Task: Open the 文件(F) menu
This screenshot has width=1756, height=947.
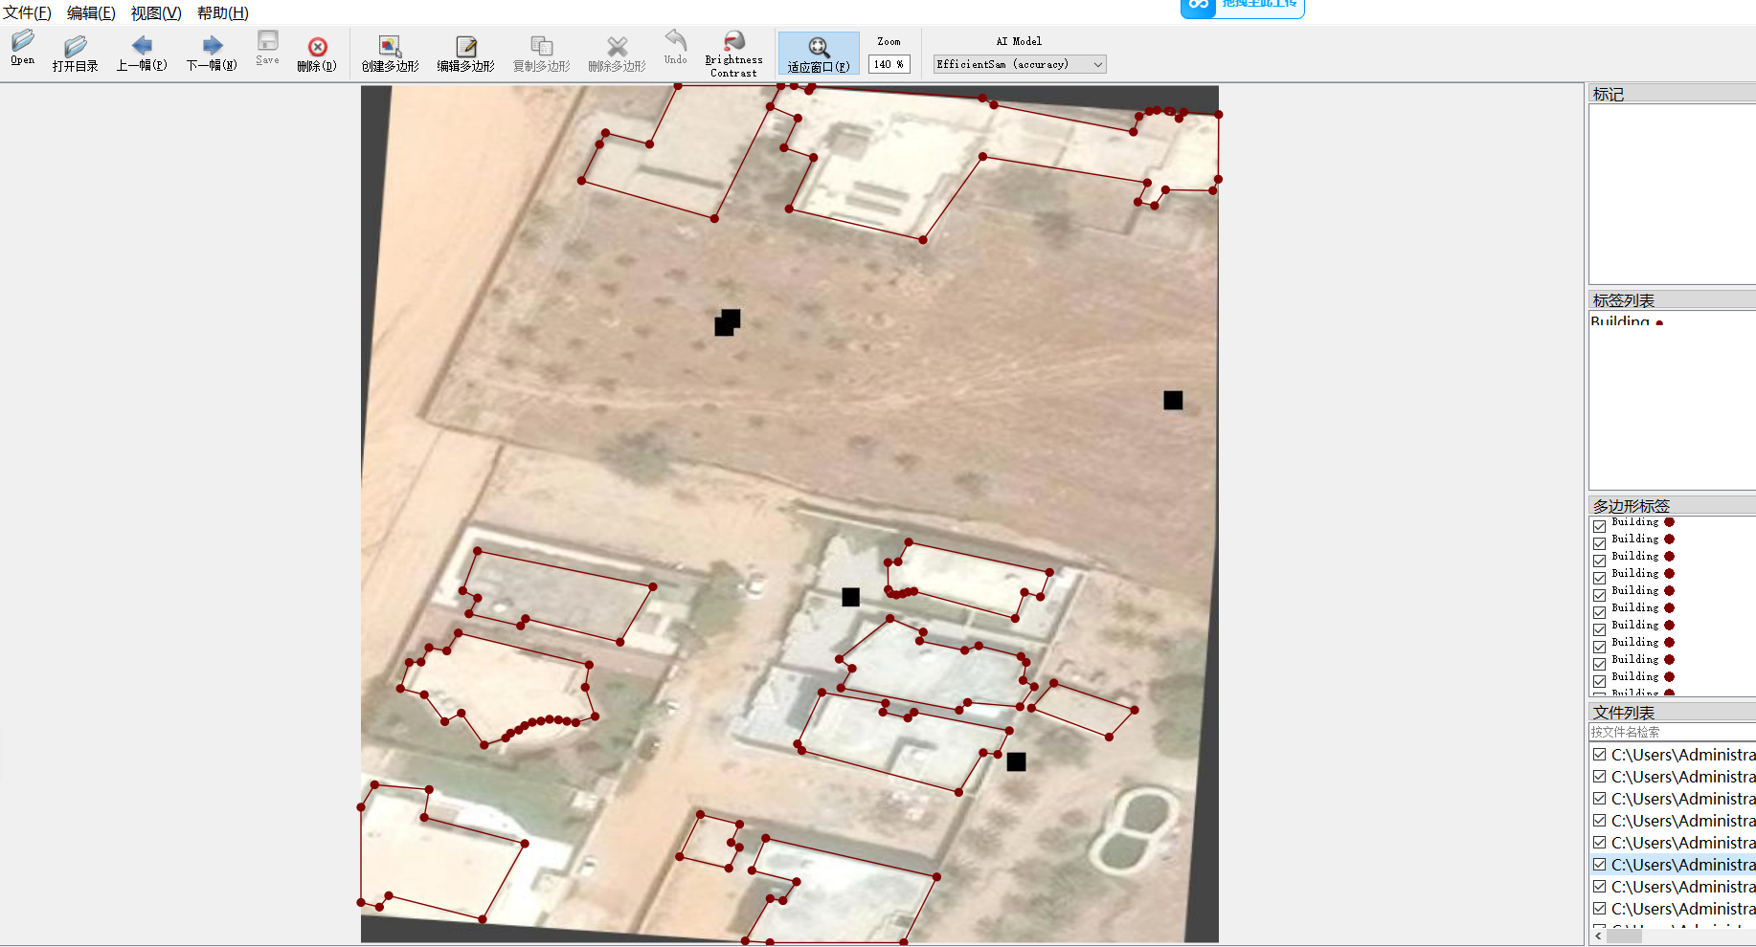Action: (x=27, y=13)
